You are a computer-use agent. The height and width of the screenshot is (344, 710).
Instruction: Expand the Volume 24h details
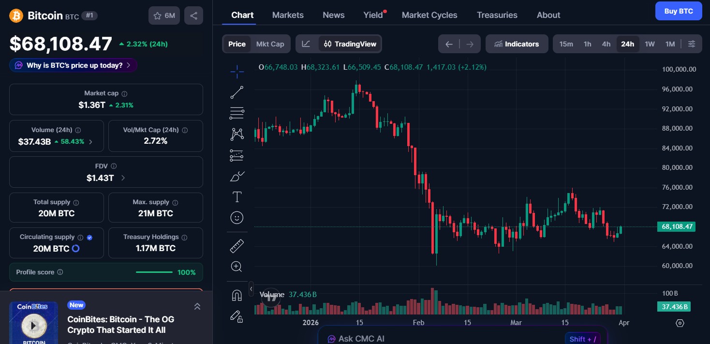click(x=92, y=141)
